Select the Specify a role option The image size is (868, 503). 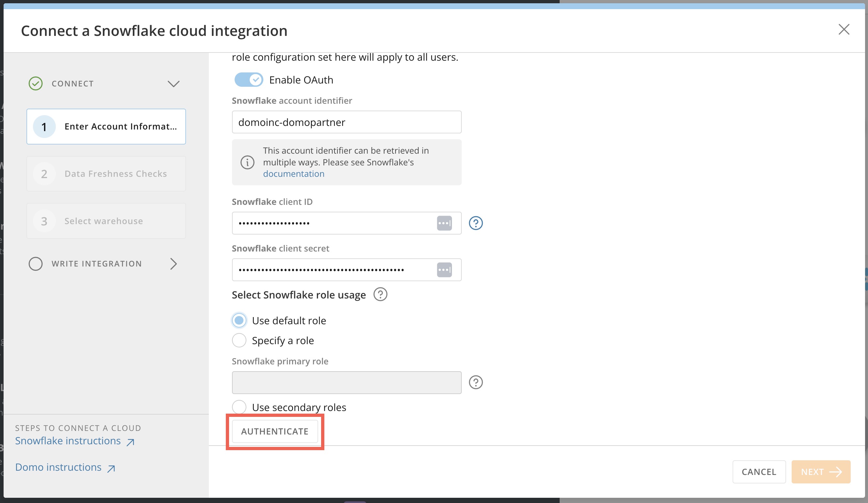(x=239, y=341)
